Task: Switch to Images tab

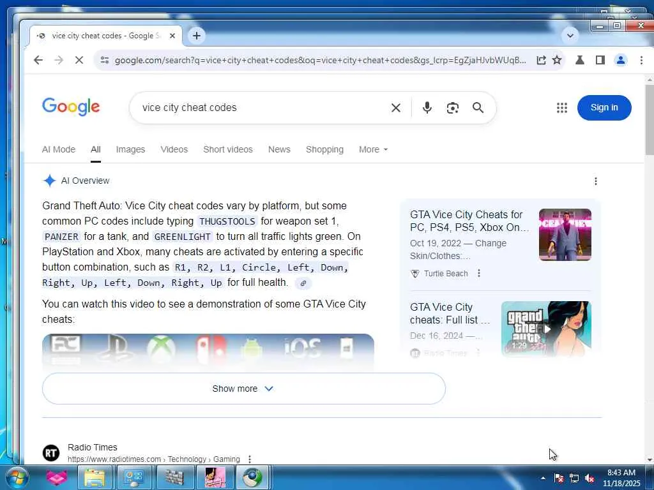Action: (x=130, y=149)
